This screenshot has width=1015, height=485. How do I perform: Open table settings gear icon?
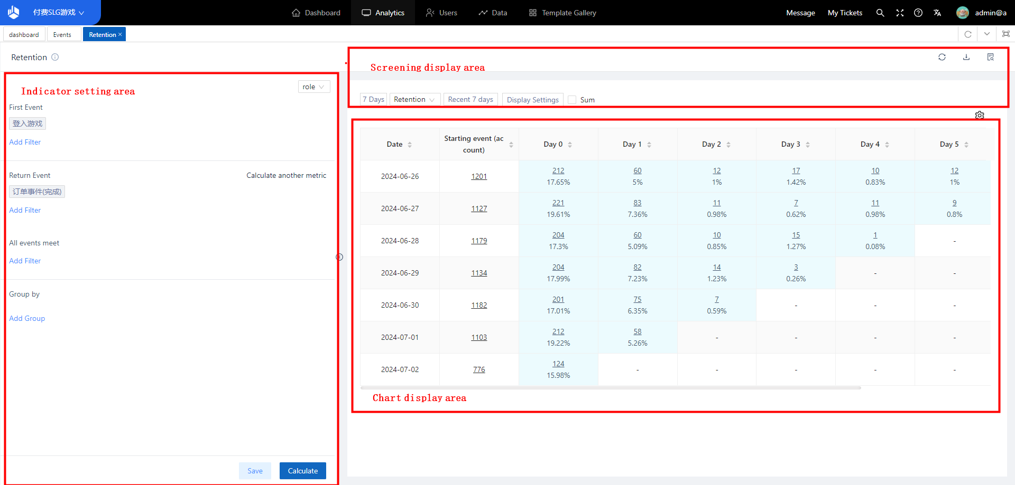(980, 115)
